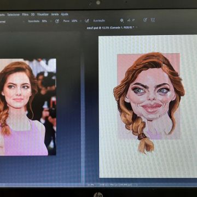Open the symmetry paint butterfly icon
Viewport: 197px width, 197px height.
click(x=153, y=20)
